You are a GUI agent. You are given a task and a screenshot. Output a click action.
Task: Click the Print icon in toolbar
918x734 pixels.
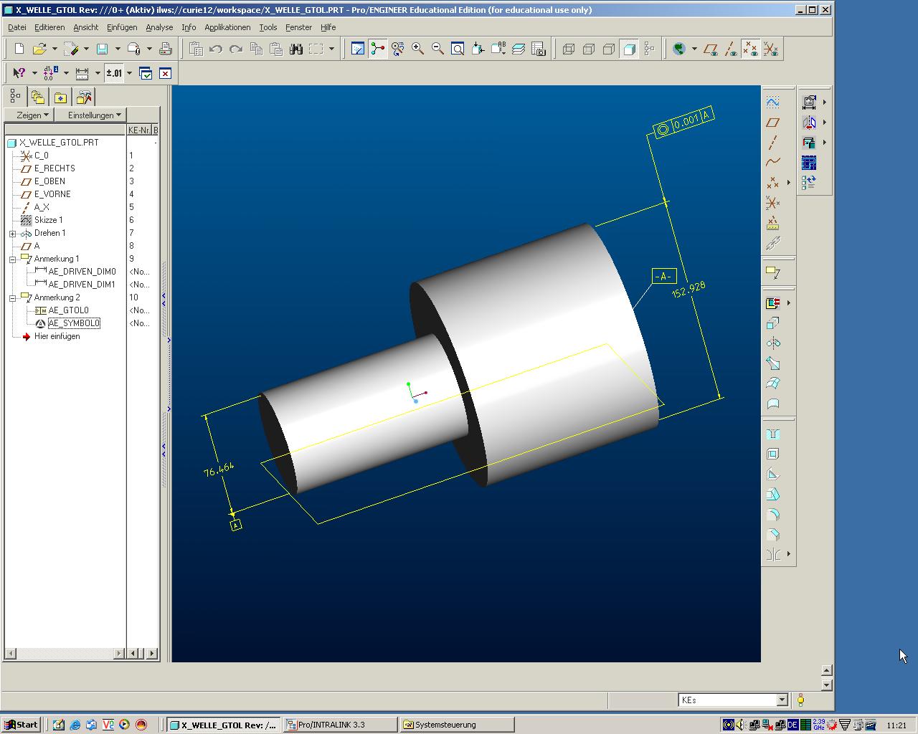tap(166, 49)
